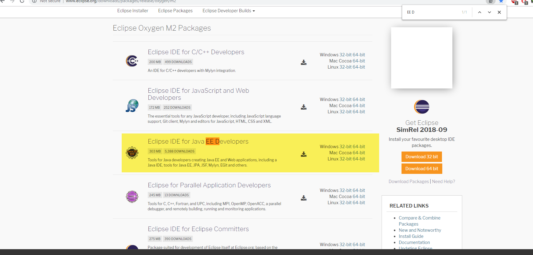Viewport: 533px width, 255px height.
Task: Download C/C++ Linux 32-bit
Action: (345, 67)
